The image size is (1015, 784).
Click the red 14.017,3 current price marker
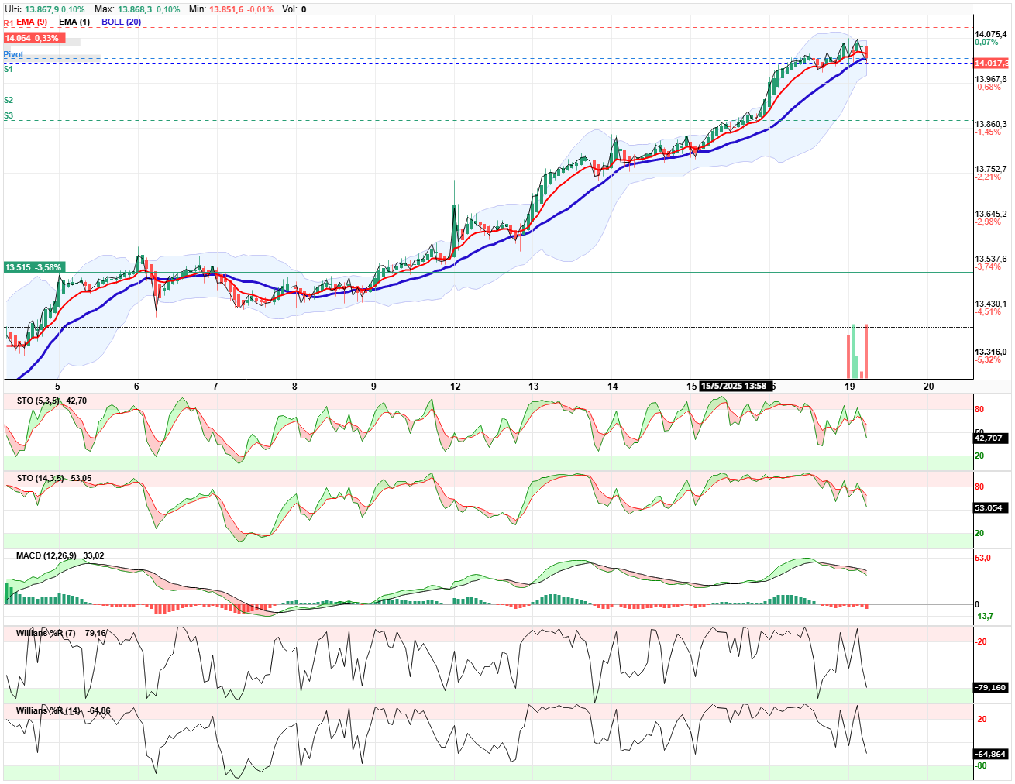pyautogui.click(x=991, y=63)
